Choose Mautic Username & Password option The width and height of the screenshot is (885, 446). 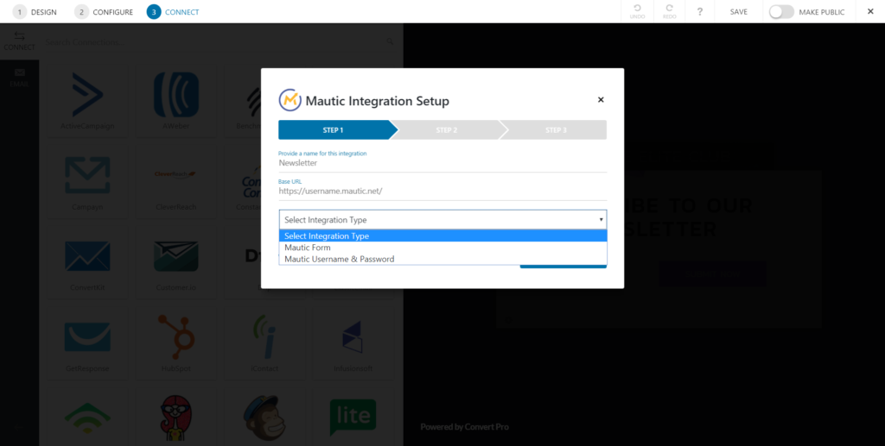point(443,259)
